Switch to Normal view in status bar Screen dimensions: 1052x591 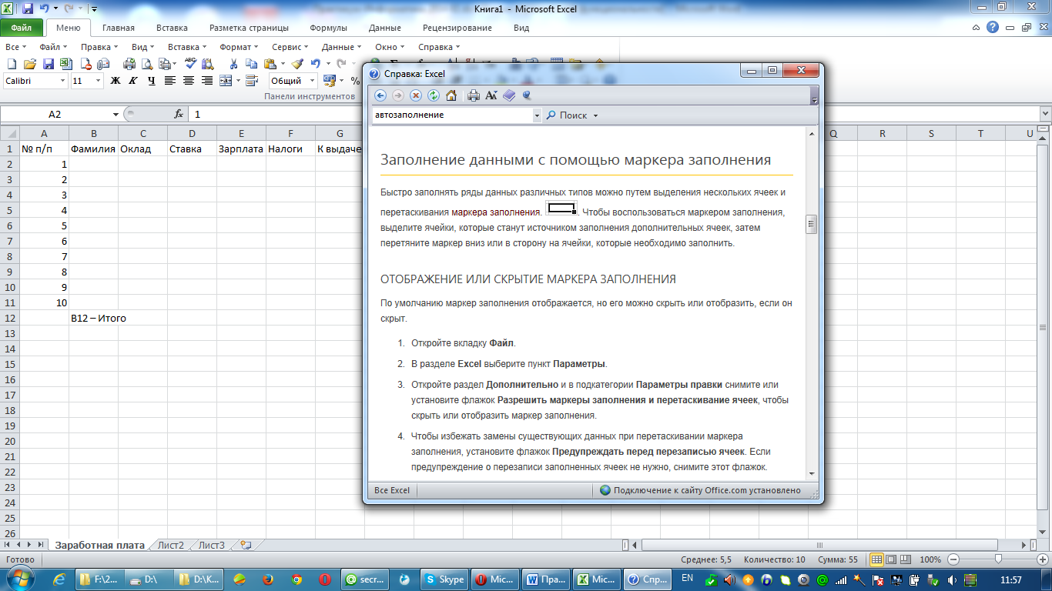(x=876, y=559)
